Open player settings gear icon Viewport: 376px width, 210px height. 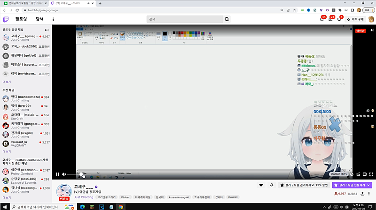[352, 174]
